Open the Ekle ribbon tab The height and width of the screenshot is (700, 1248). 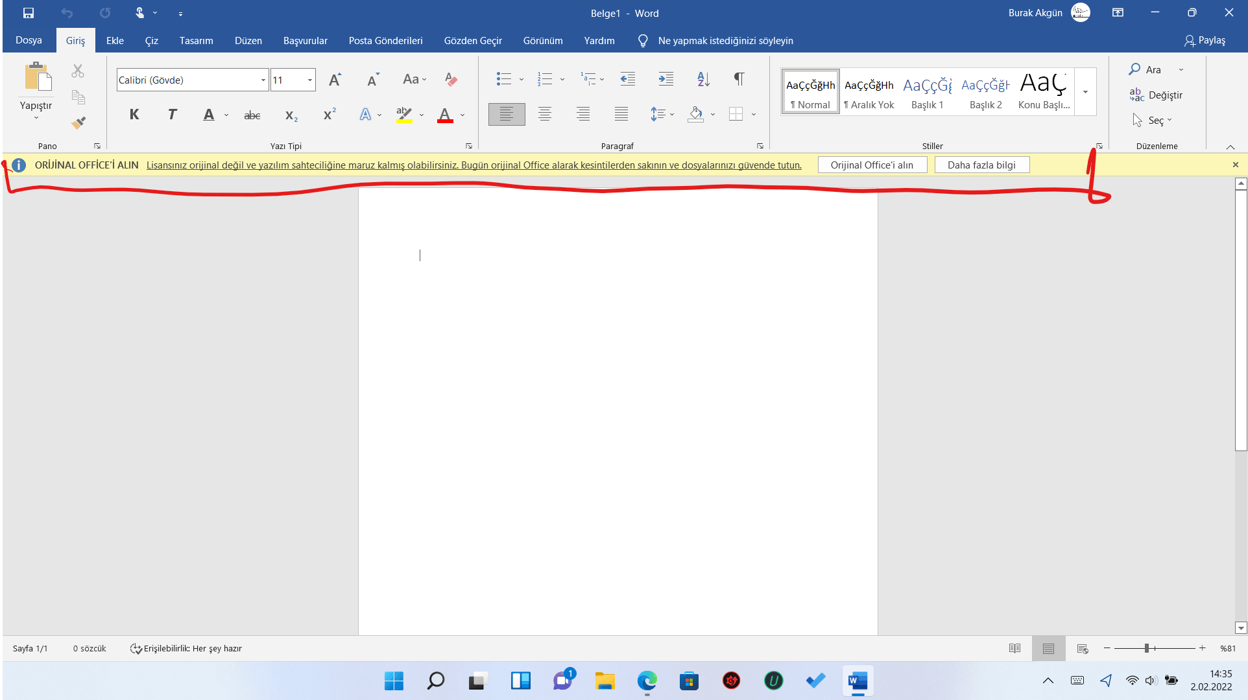coord(115,40)
